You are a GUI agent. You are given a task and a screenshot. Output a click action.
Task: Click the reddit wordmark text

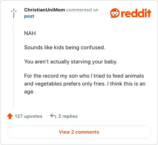pos(136,13)
